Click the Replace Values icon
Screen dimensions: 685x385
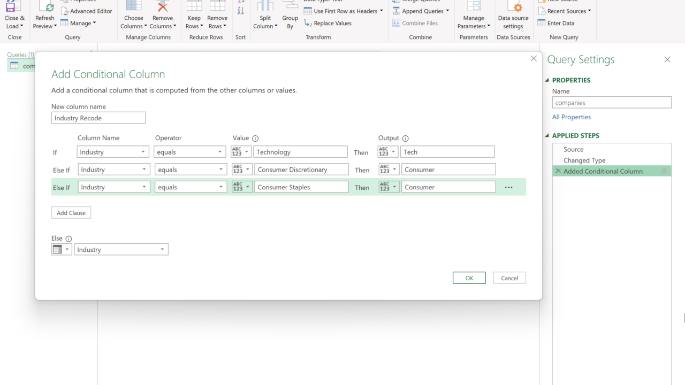(308, 23)
